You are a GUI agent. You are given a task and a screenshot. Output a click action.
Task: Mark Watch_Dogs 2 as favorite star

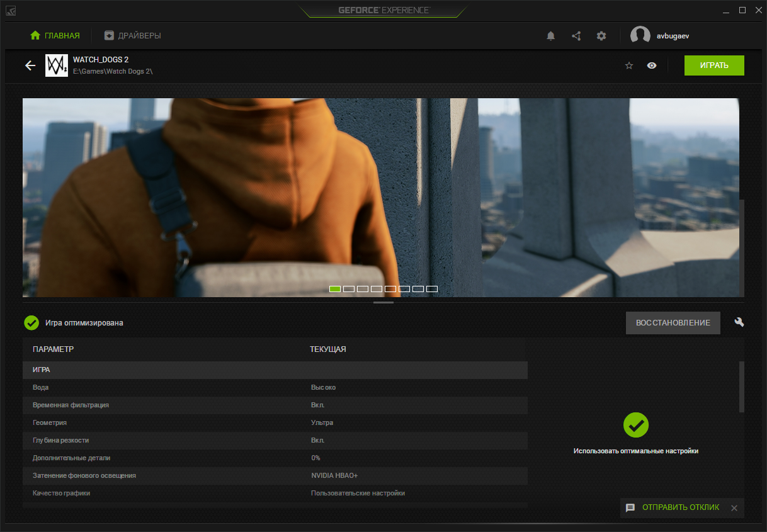pyautogui.click(x=629, y=65)
